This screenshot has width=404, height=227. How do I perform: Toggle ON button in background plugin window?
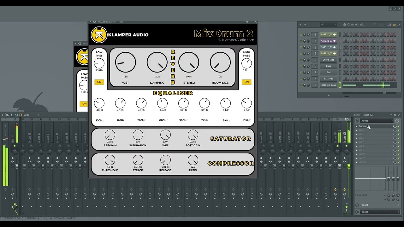tap(84, 104)
